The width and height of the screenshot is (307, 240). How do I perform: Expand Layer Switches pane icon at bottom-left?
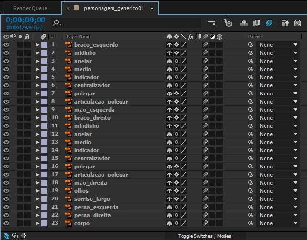point(6,236)
